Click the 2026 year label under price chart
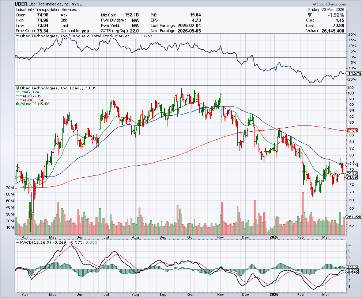This screenshot has width=362, height=298. click(x=274, y=237)
